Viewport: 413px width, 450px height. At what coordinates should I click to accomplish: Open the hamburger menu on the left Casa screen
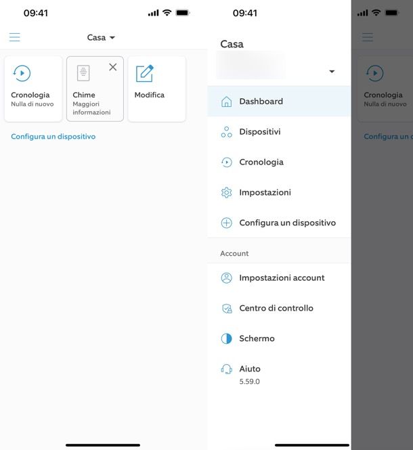tap(15, 37)
